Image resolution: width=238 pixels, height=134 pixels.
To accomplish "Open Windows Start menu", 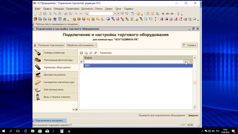I will [3, 131].
